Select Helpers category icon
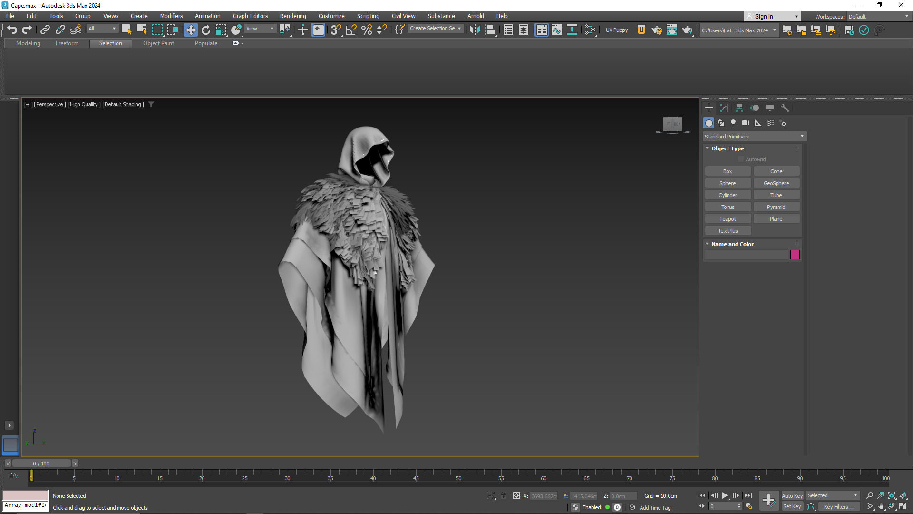 click(x=758, y=123)
